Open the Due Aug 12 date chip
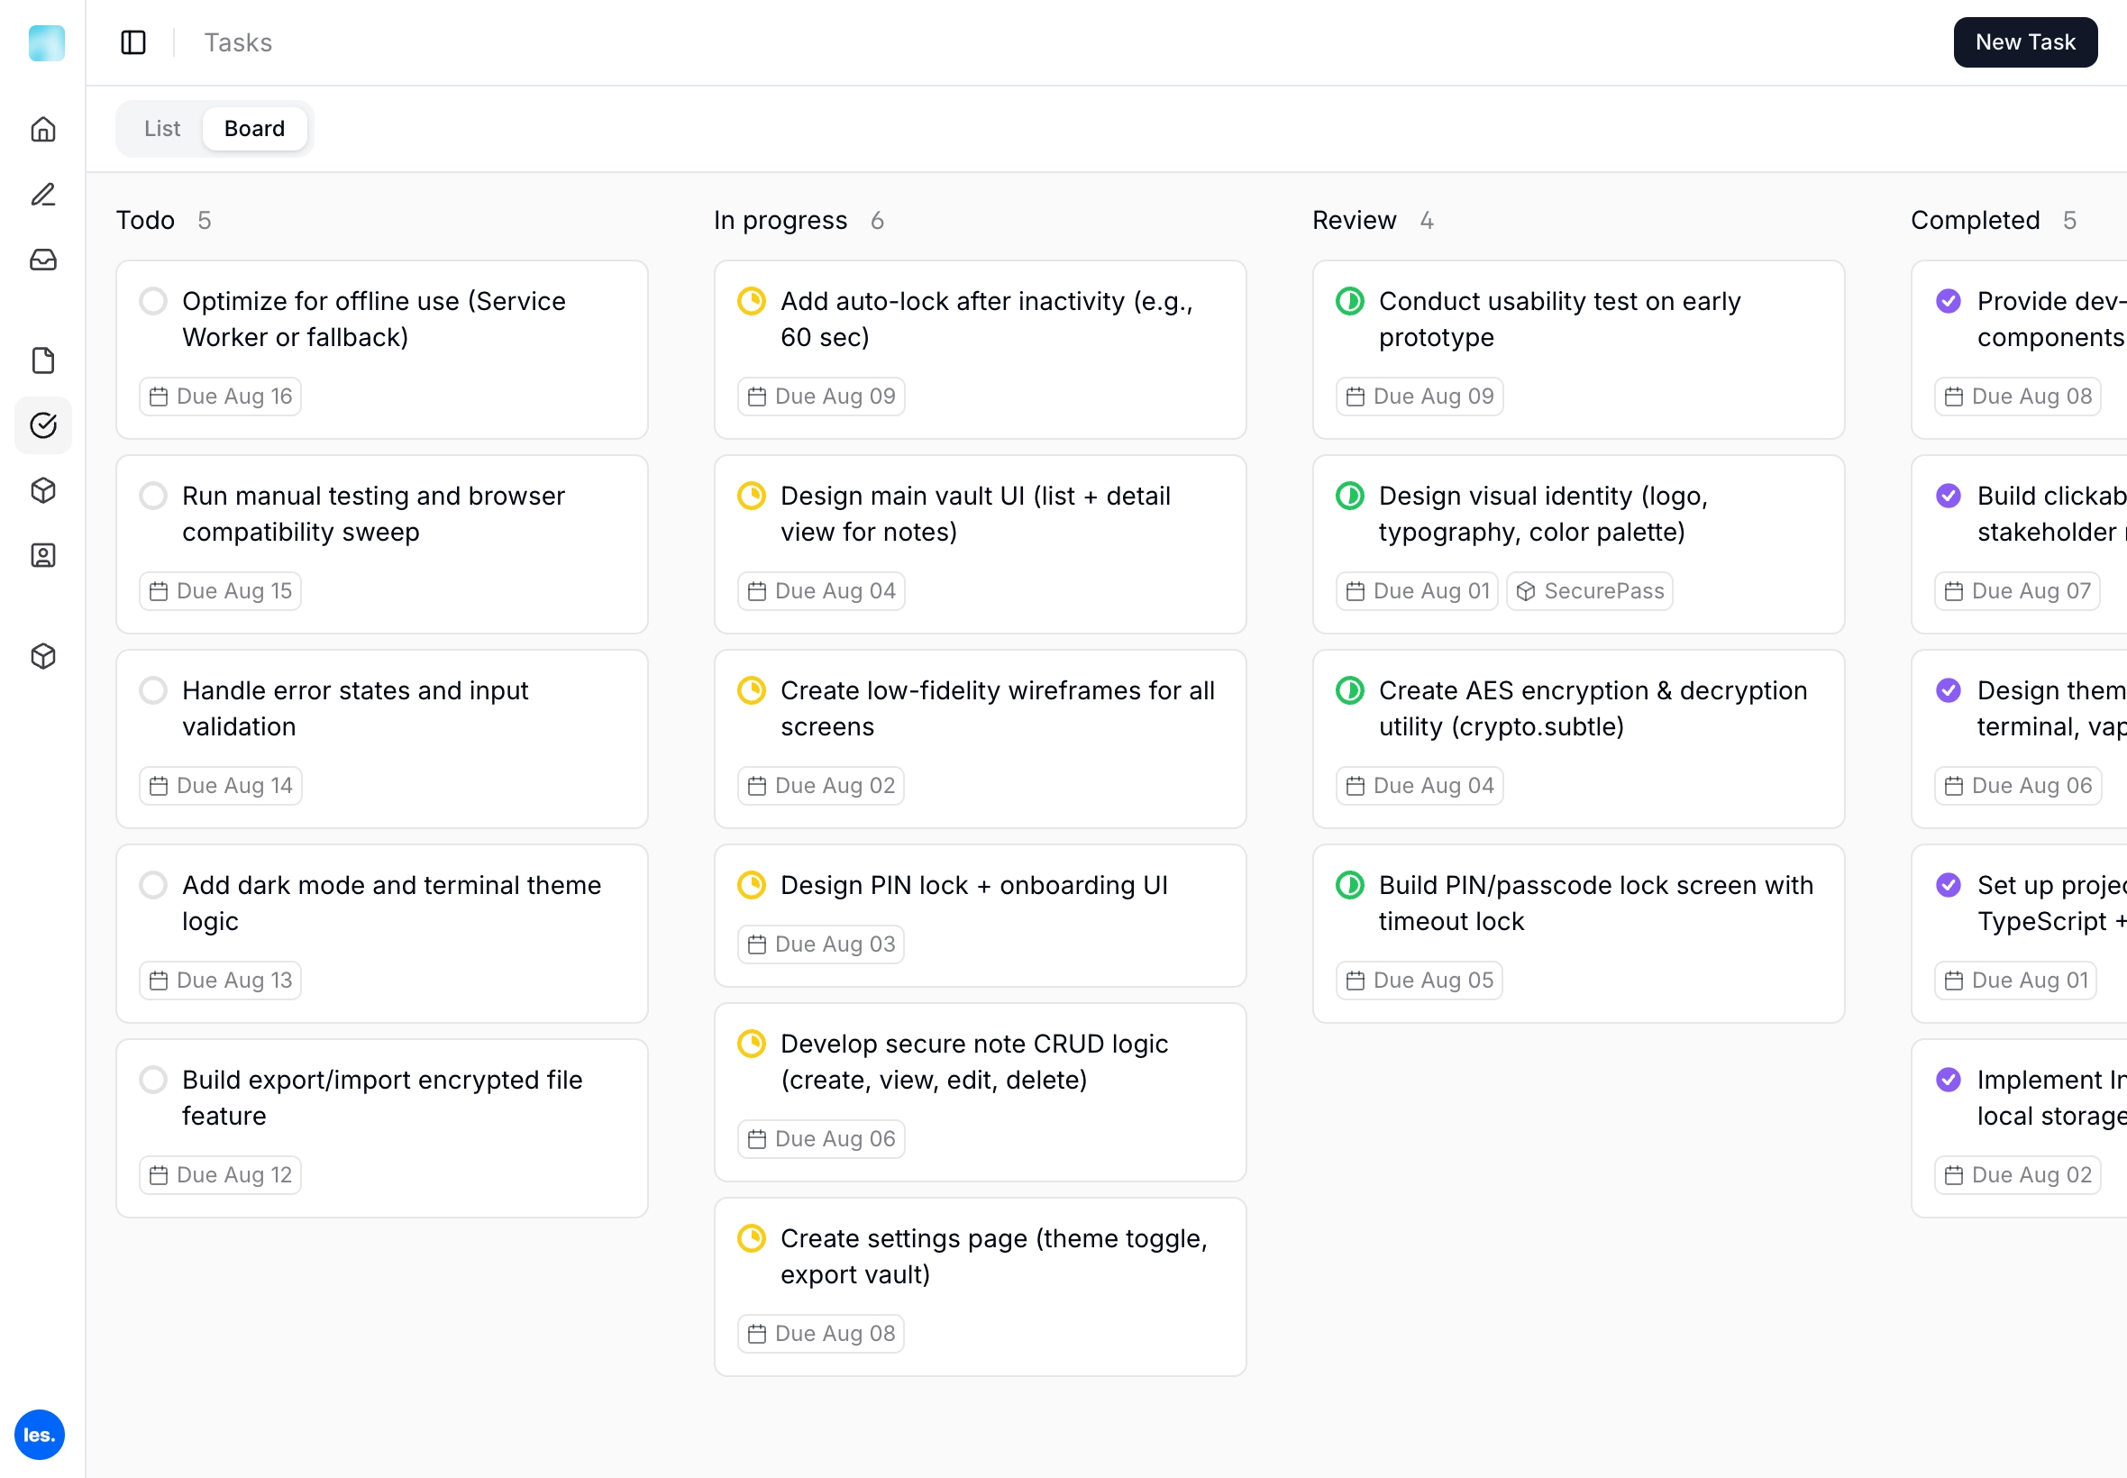The image size is (2127, 1478). click(221, 1174)
